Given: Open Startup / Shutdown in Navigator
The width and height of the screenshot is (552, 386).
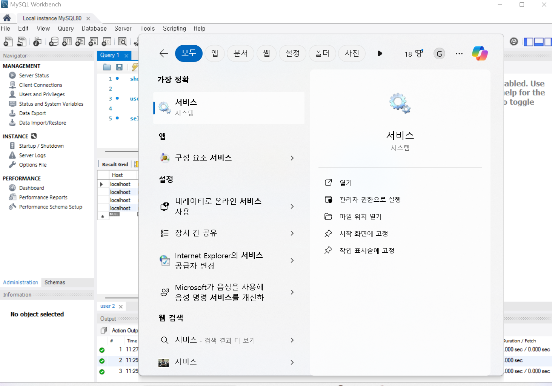Looking at the screenshot, I should pyautogui.click(x=41, y=146).
